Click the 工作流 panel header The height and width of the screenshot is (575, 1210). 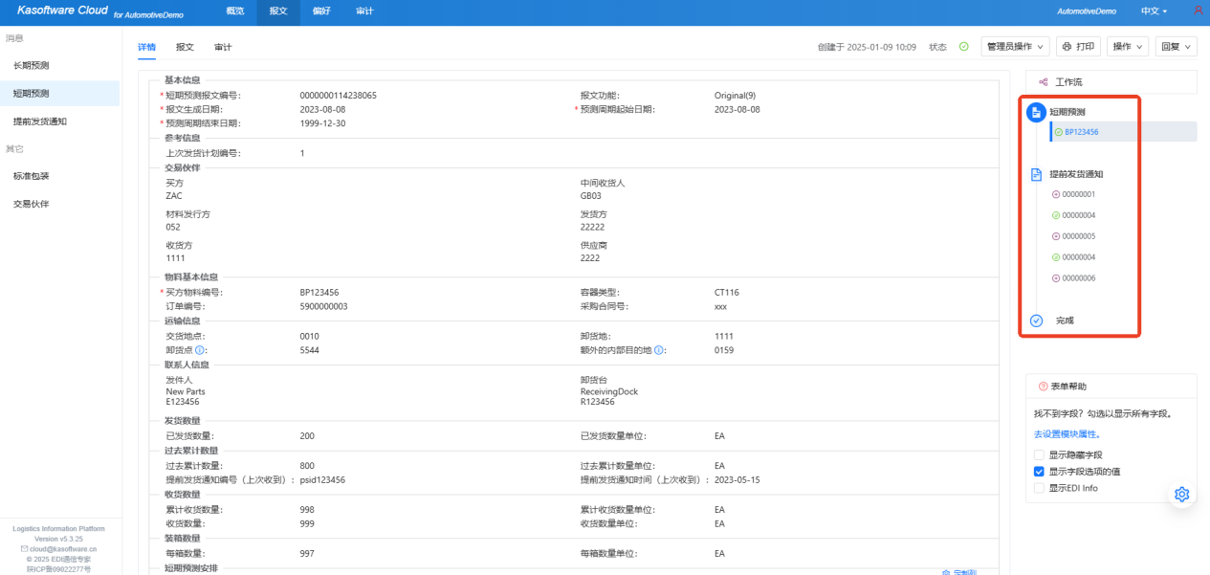click(x=1111, y=82)
